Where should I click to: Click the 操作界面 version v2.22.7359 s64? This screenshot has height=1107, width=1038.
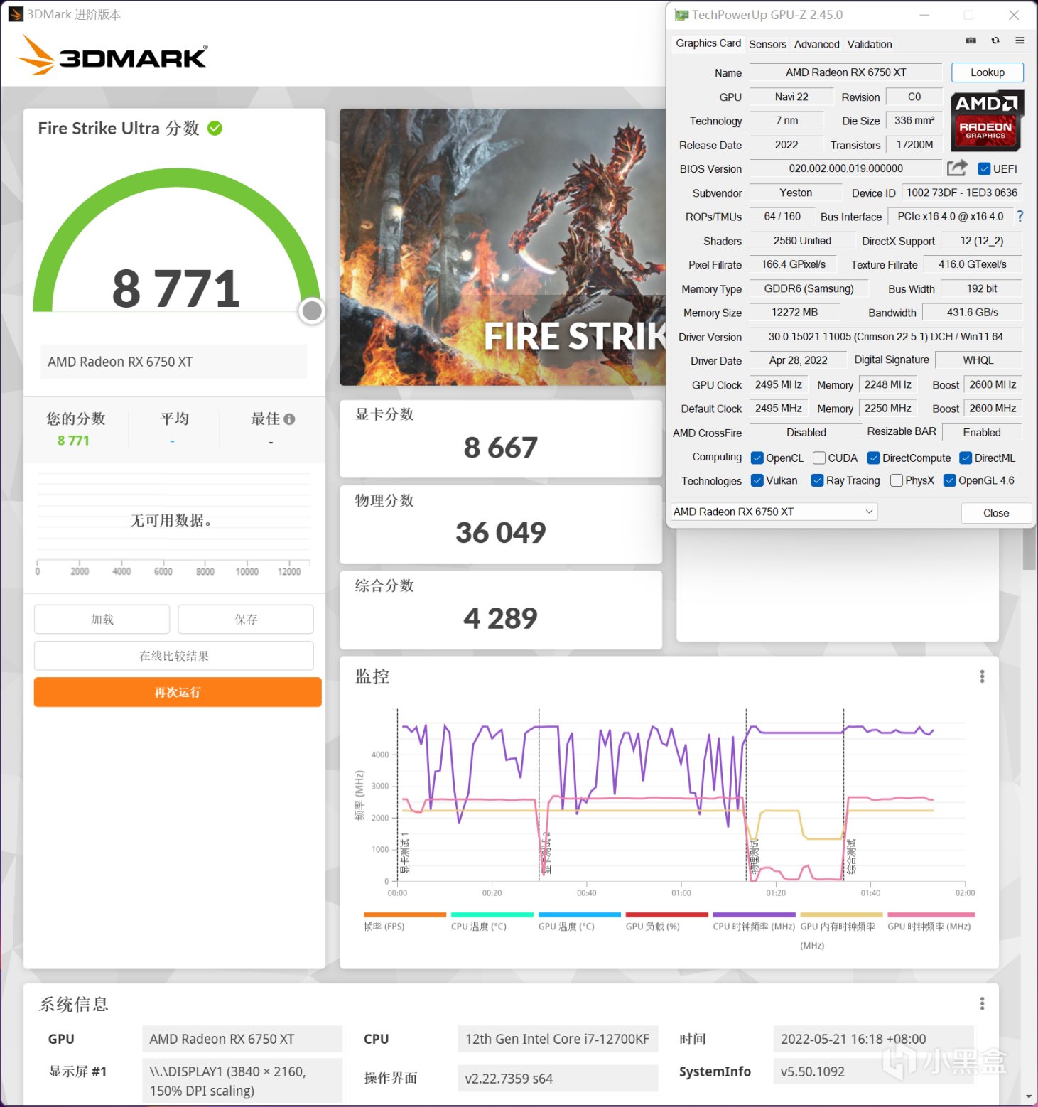558,1078
